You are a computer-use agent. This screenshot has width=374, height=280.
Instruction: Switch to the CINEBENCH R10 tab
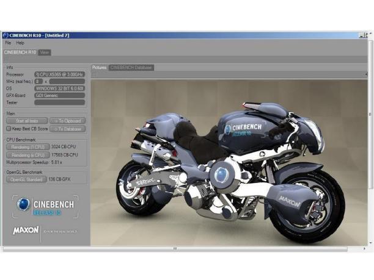pos(20,52)
